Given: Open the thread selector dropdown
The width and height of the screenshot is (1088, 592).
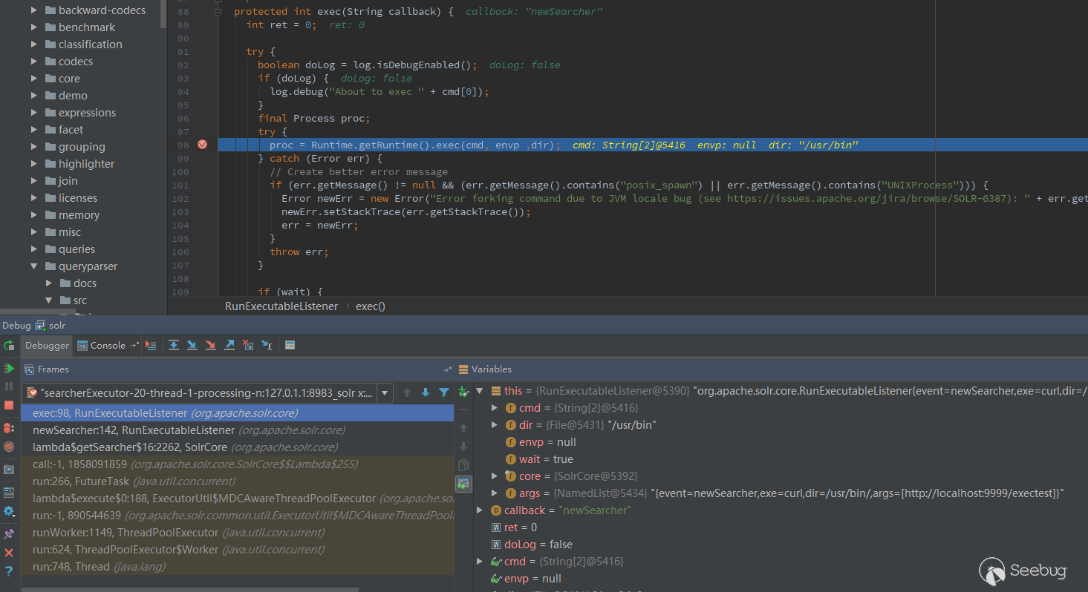Looking at the screenshot, I should click(x=385, y=392).
